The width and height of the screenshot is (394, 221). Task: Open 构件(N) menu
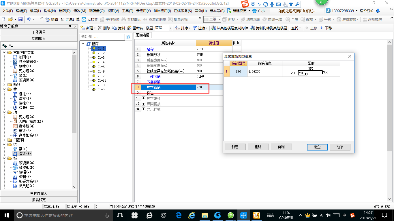coord(50,11)
